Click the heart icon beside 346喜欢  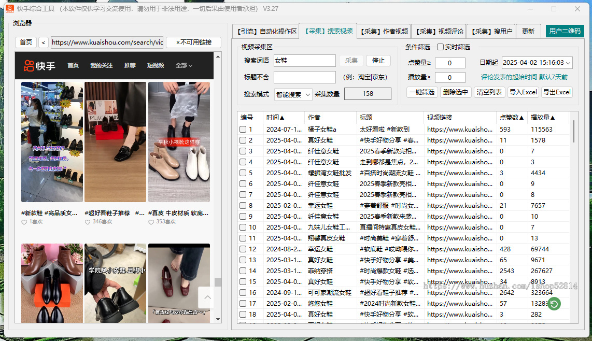[88, 222]
